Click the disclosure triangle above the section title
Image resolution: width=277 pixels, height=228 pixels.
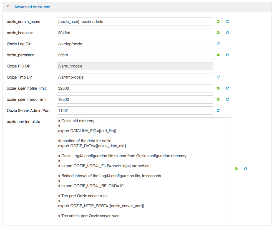[8, 7]
